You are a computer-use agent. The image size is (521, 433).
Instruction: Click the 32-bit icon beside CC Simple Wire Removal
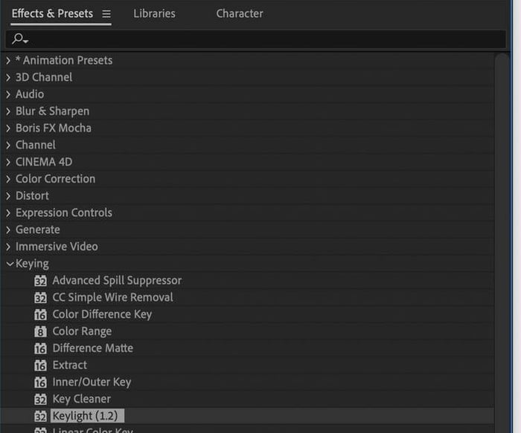pyautogui.click(x=40, y=298)
